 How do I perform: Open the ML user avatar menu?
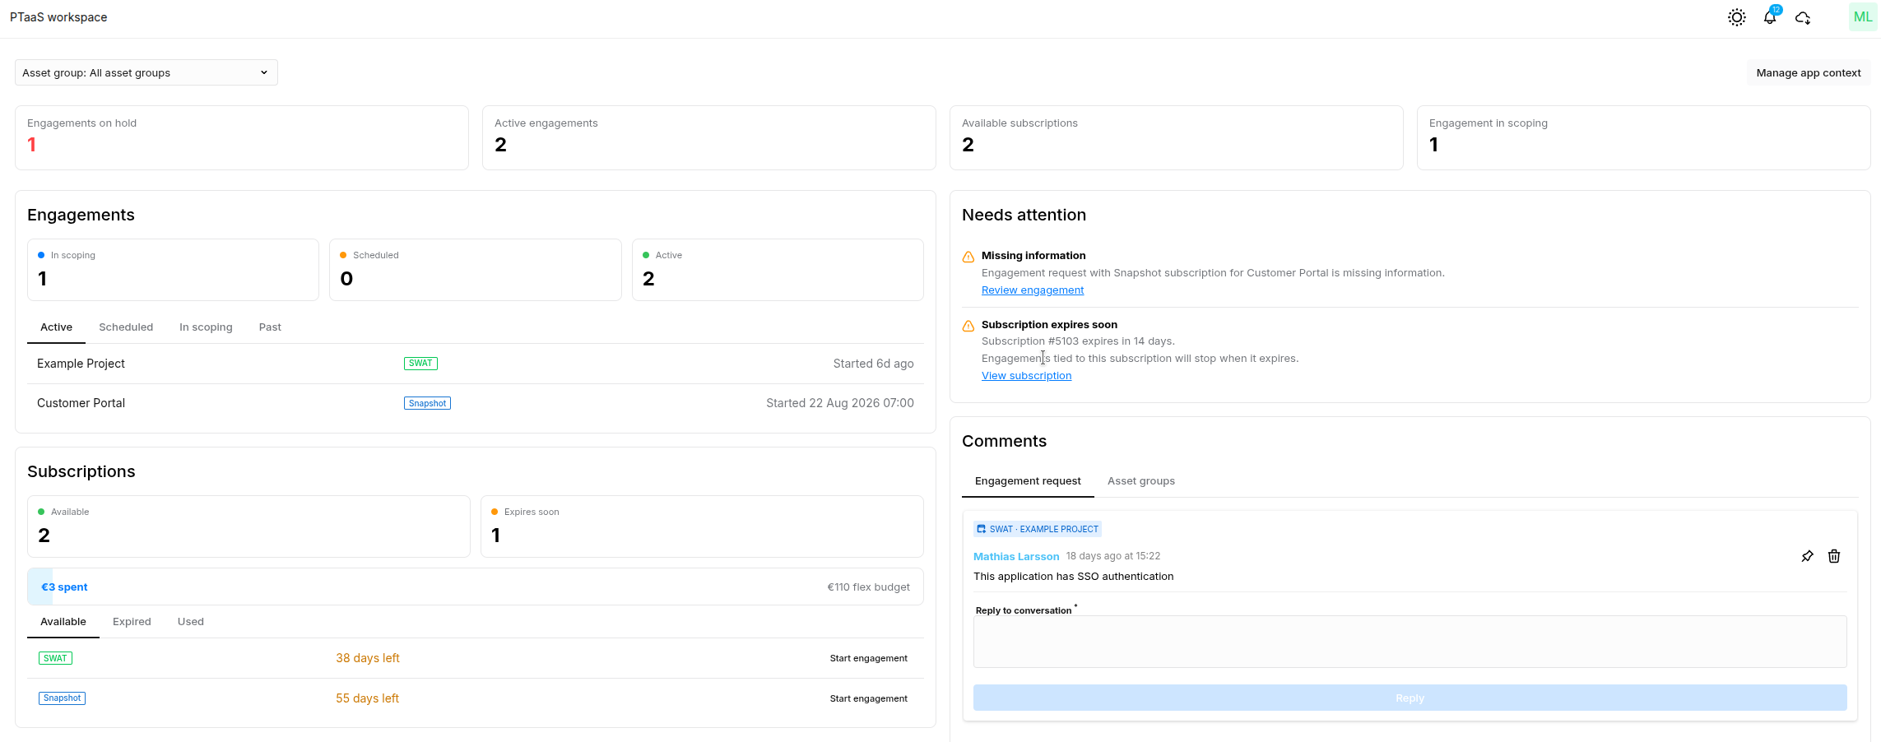[1863, 17]
